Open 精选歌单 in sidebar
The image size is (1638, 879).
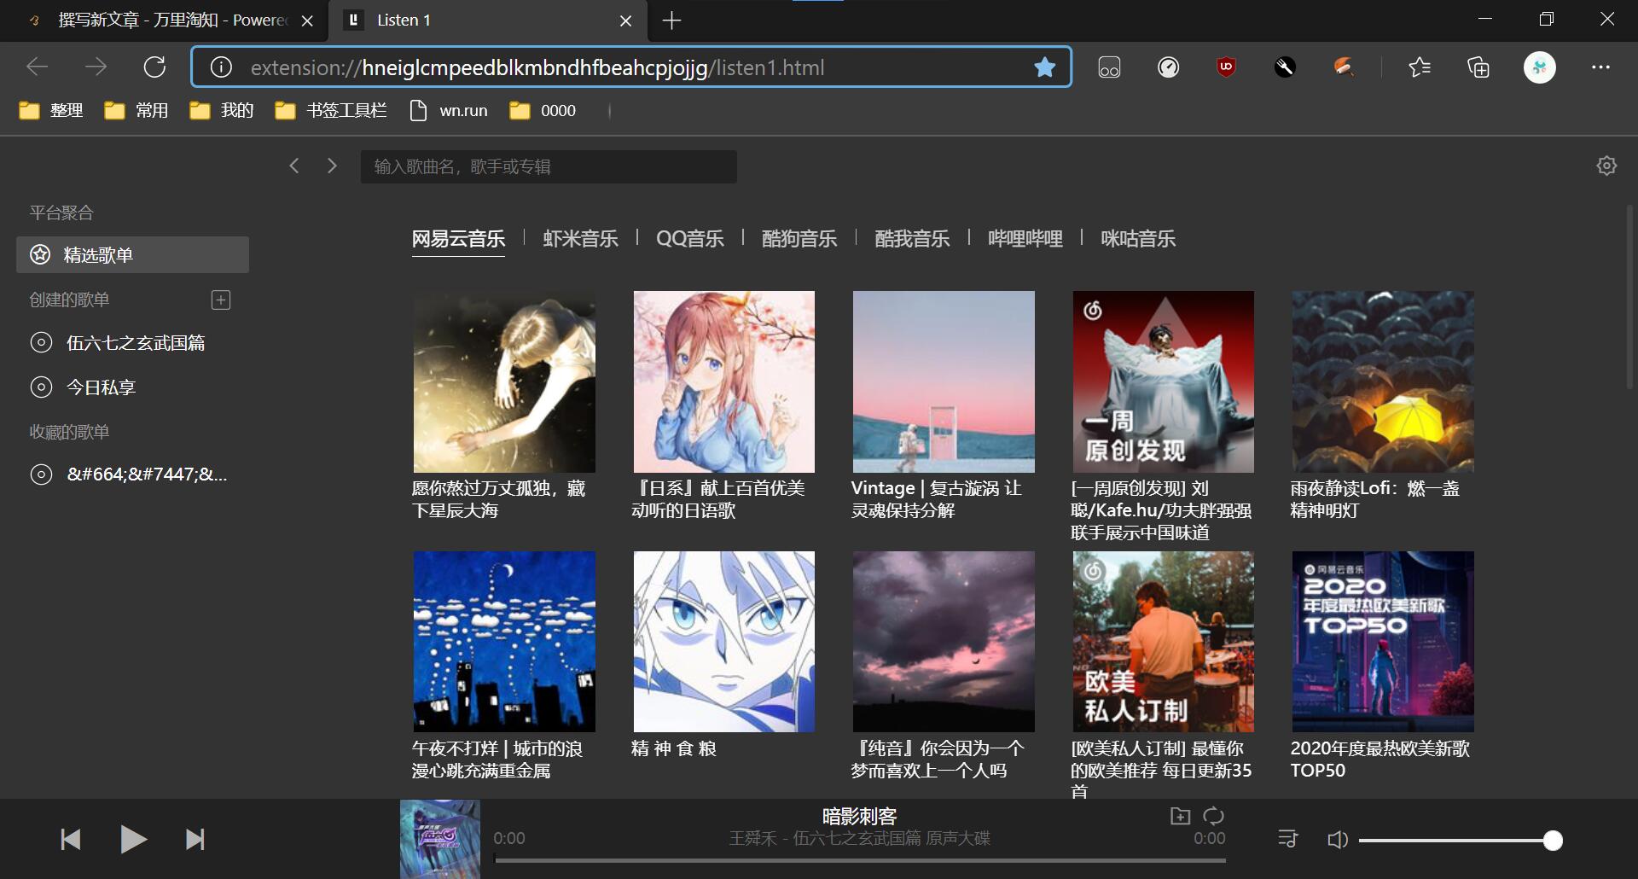click(x=133, y=254)
